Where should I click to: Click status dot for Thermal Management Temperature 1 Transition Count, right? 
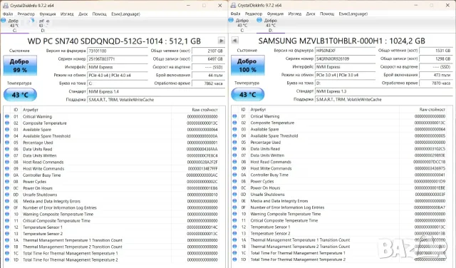click(234, 239)
